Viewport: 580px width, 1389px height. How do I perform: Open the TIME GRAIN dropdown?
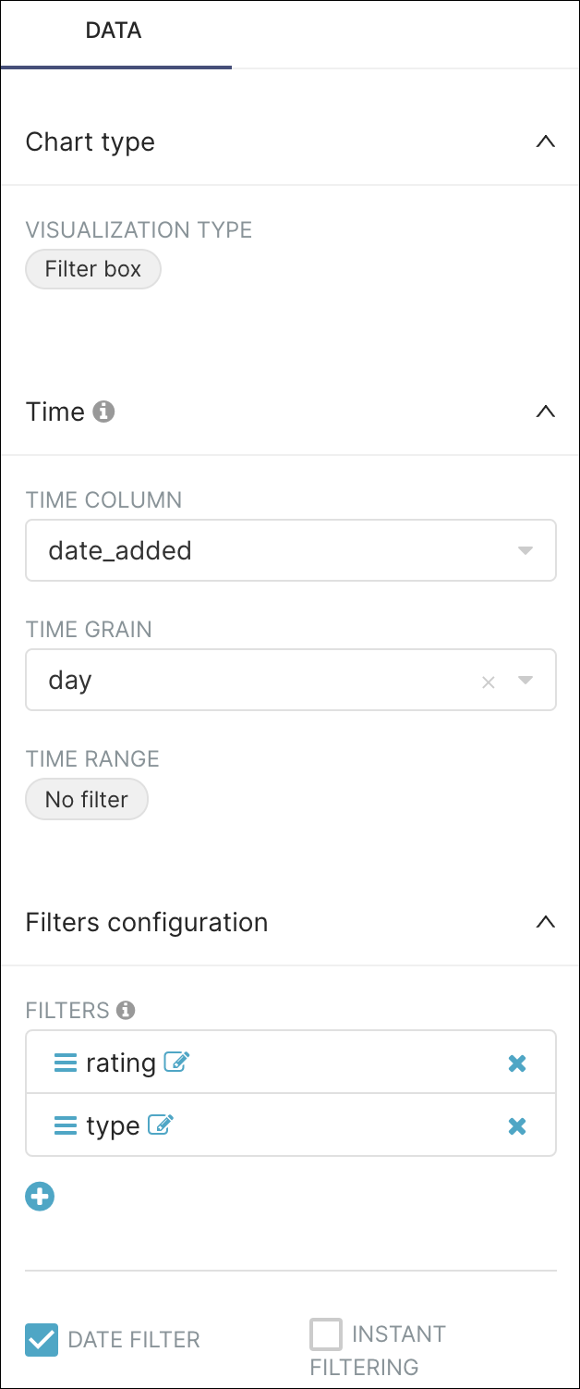tap(525, 680)
